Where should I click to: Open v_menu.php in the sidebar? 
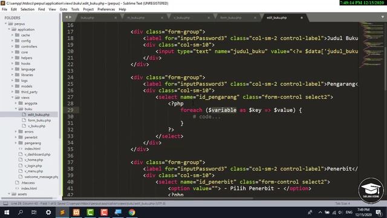34,171
